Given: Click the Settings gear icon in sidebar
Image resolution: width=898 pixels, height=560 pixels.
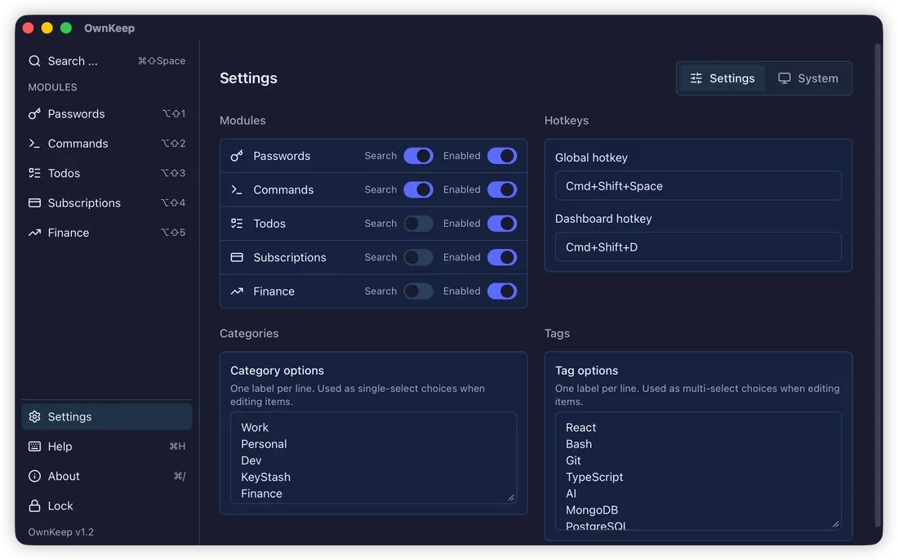Looking at the screenshot, I should (x=34, y=417).
